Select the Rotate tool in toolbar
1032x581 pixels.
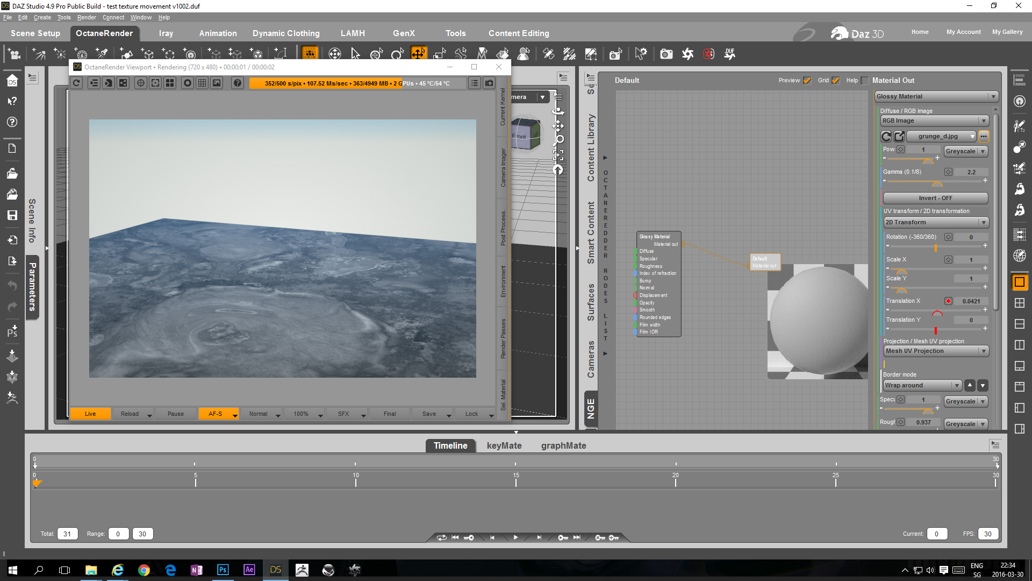point(397,54)
